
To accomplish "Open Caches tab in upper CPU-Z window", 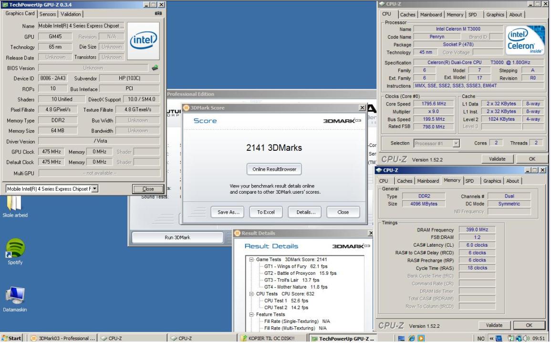I will (407, 14).
